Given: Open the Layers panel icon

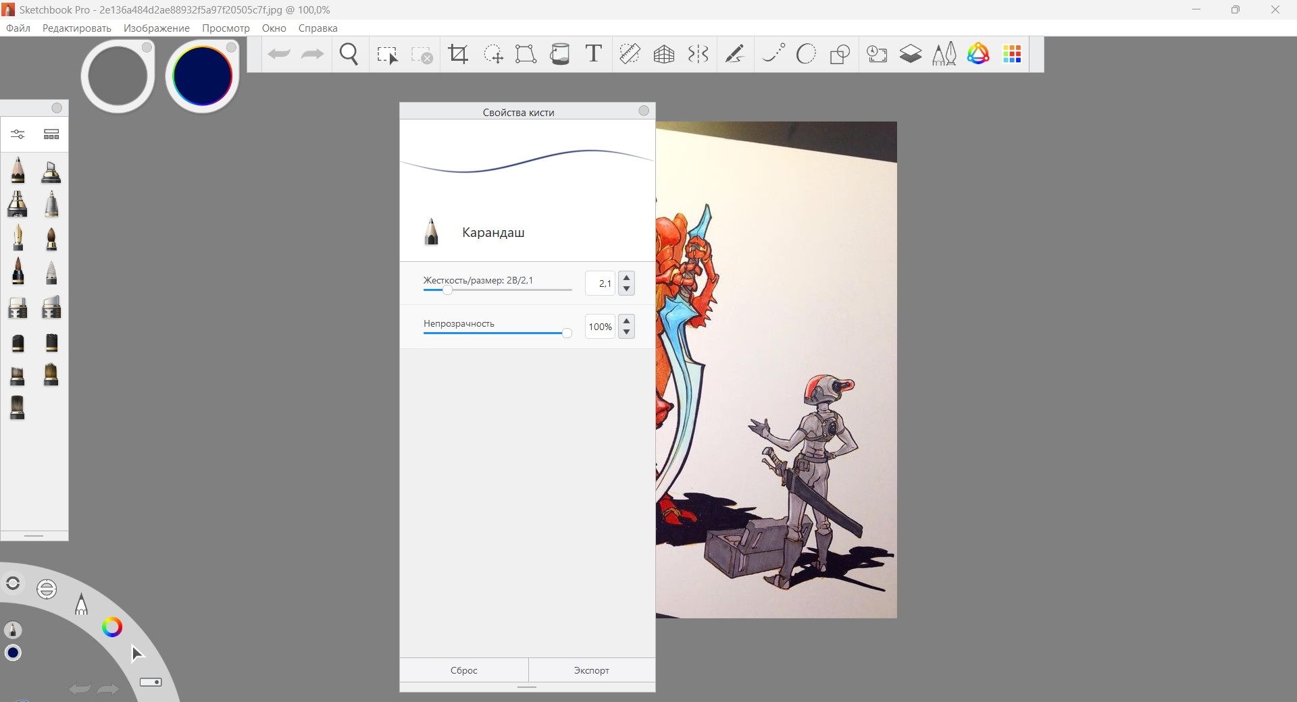Looking at the screenshot, I should point(911,54).
